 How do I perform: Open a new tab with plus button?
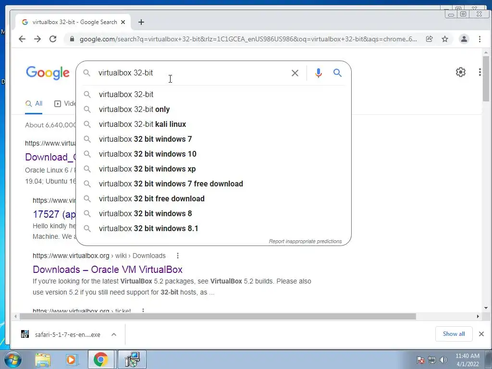pos(141,22)
